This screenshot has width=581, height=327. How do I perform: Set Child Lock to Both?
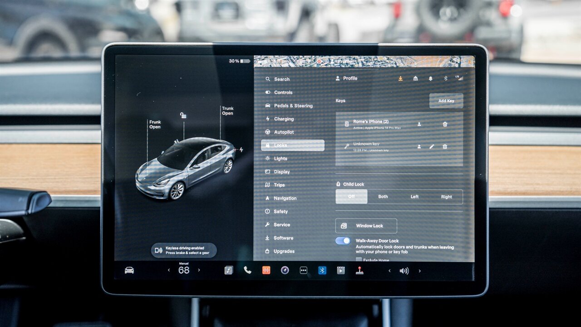[383, 197]
